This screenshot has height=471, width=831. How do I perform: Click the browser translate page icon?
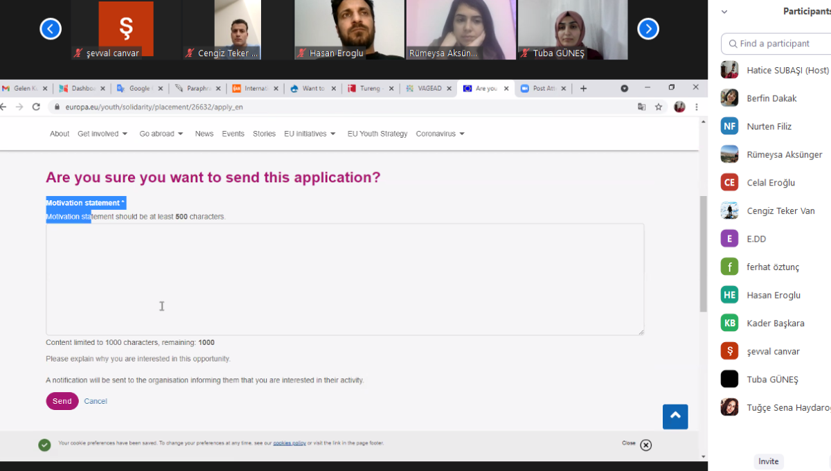641,107
